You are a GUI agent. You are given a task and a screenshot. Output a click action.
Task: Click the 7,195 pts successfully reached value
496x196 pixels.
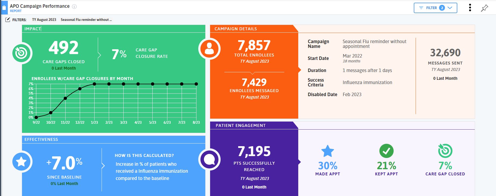pyautogui.click(x=254, y=151)
